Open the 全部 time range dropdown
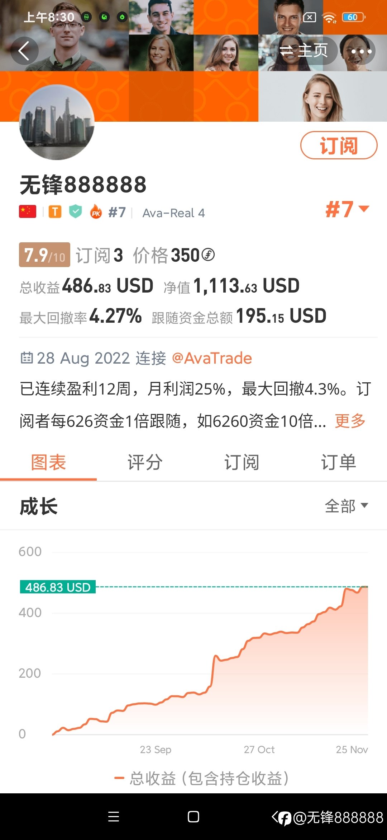 pyautogui.click(x=347, y=506)
